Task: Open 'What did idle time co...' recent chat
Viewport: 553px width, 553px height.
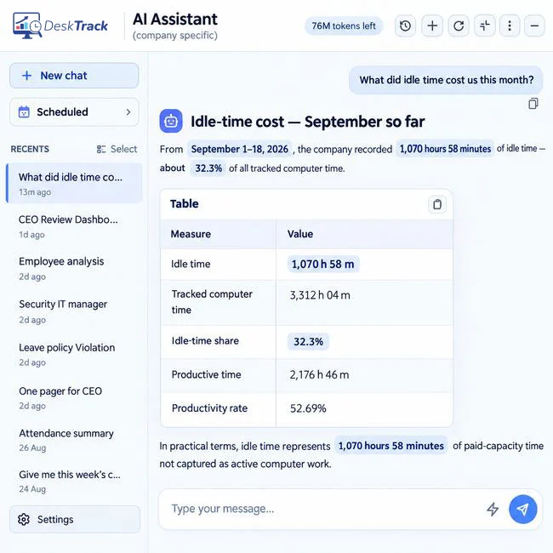Action: coord(74,183)
